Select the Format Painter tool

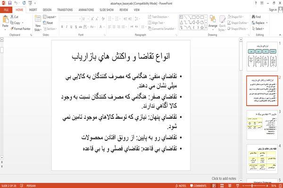pyautogui.click(x=20, y=29)
